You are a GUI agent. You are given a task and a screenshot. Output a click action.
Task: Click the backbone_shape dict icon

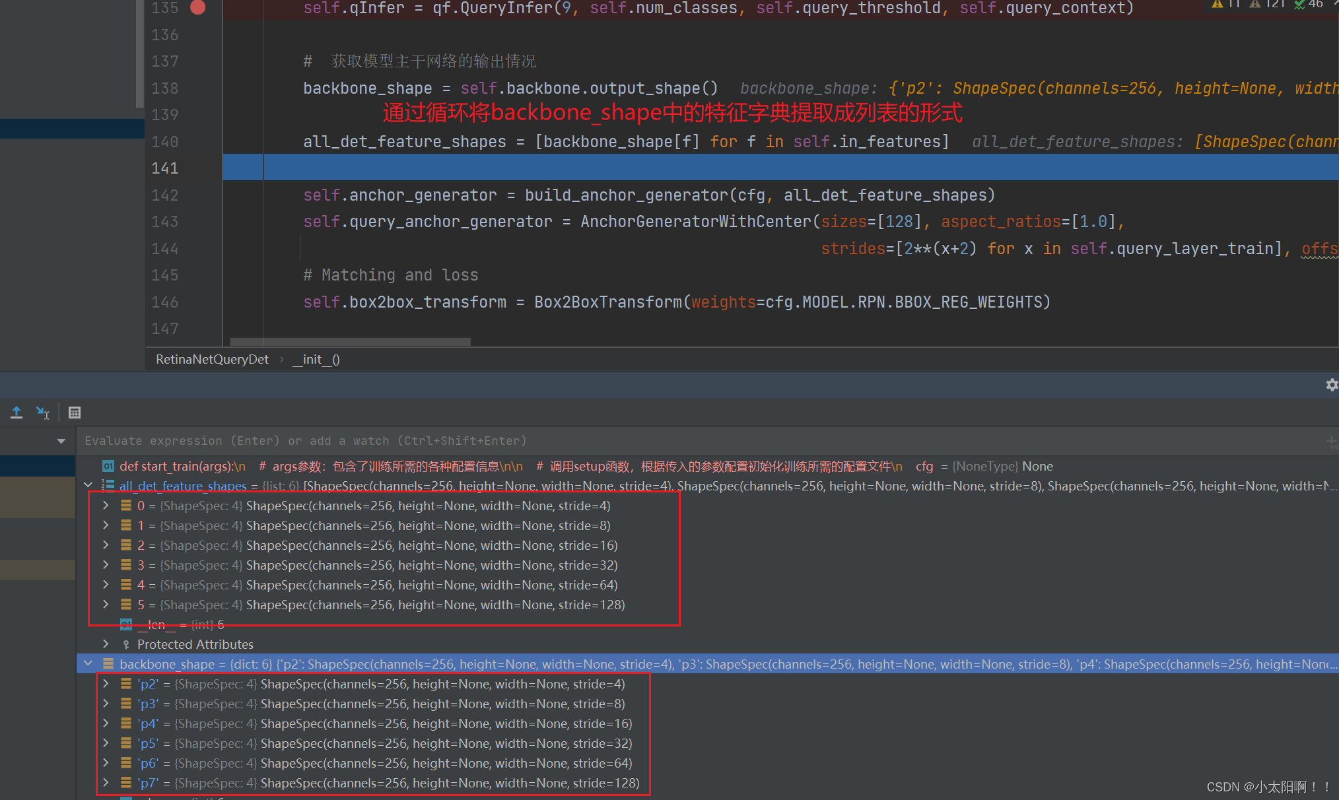point(108,664)
